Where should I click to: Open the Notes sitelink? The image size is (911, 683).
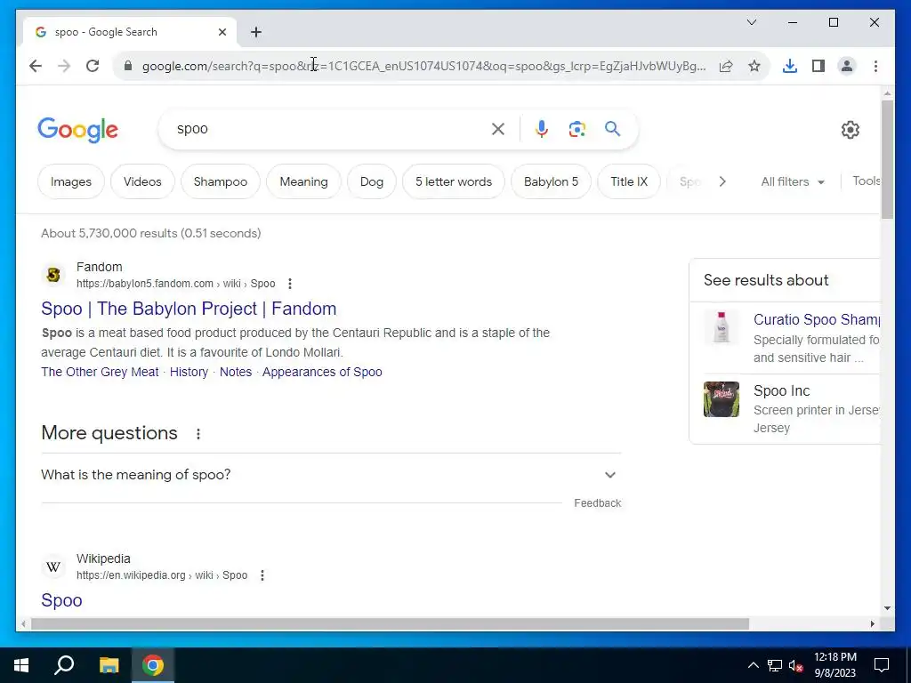click(x=235, y=372)
